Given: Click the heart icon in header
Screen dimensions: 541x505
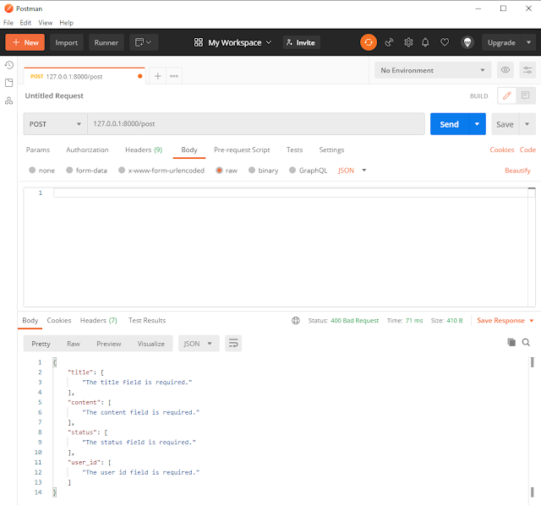Looking at the screenshot, I should (445, 42).
